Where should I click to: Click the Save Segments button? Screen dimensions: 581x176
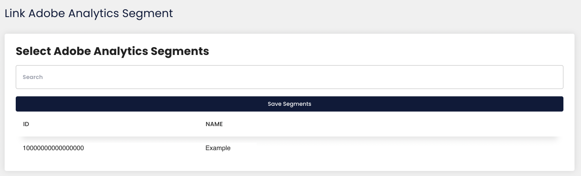click(289, 104)
